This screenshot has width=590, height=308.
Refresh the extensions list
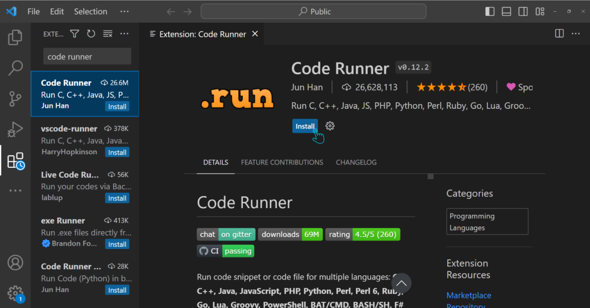(91, 33)
